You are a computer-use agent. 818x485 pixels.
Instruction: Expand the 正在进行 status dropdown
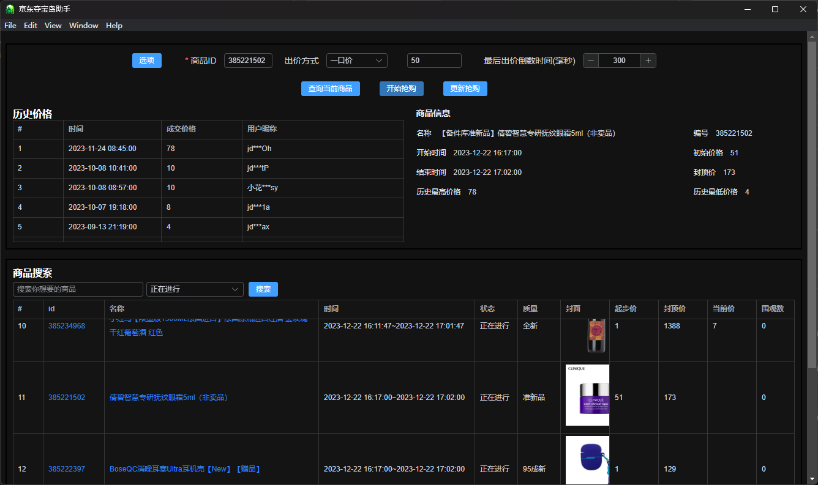tap(195, 289)
